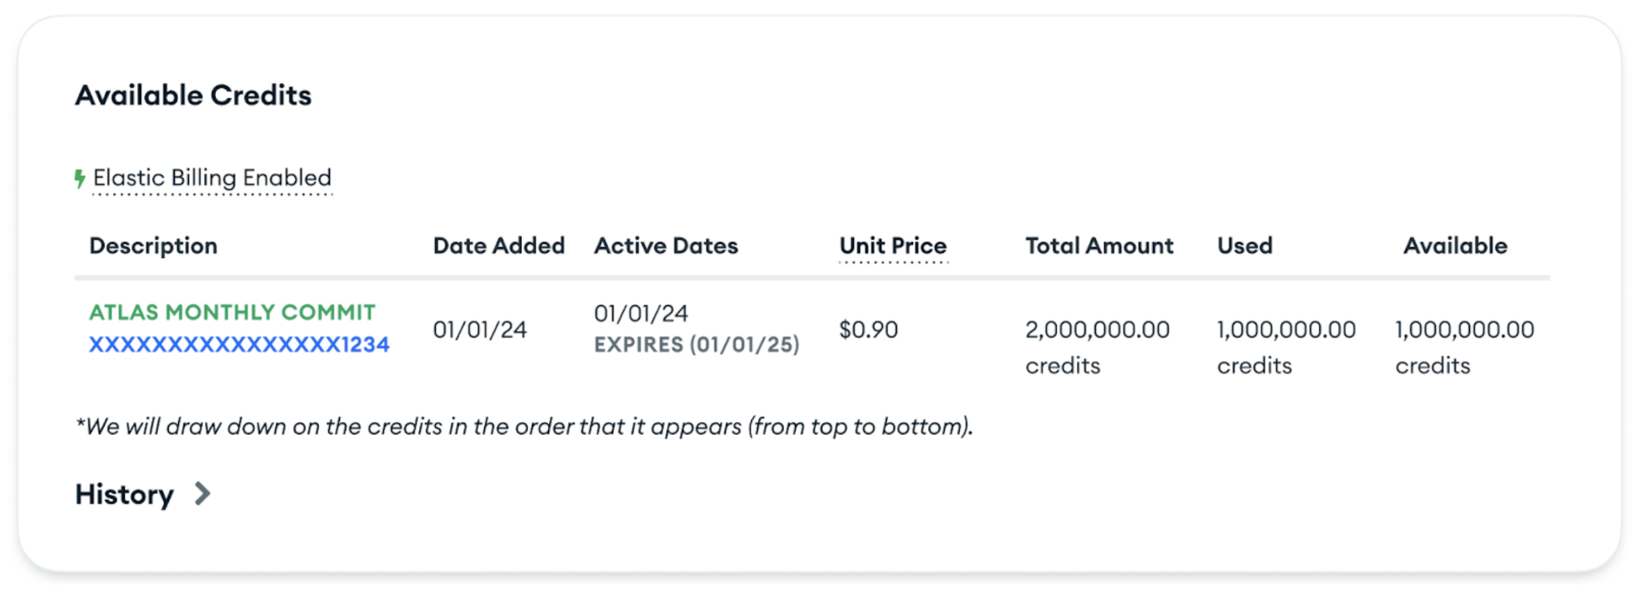Click the Available Credits heading
Viewport: 1637px width, 596px height.
193,94
